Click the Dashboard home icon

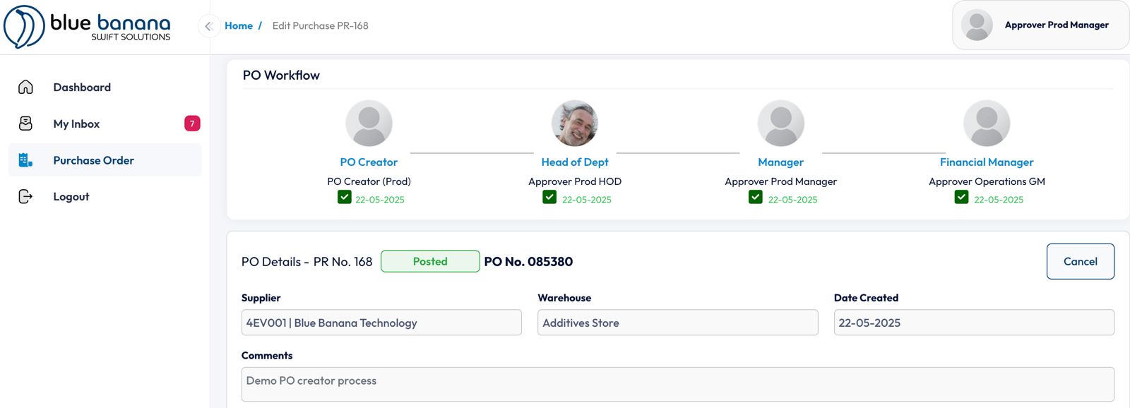pos(25,87)
